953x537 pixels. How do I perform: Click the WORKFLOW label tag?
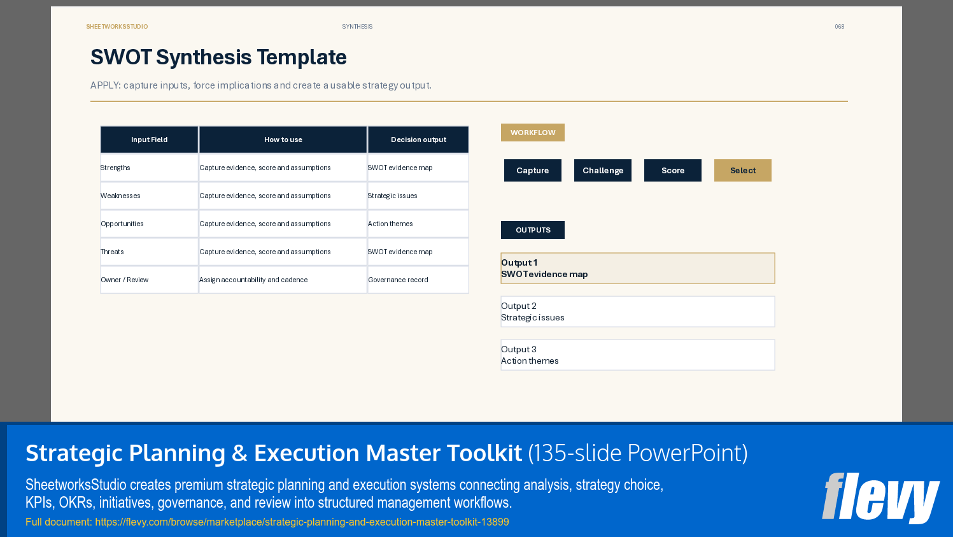point(533,132)
